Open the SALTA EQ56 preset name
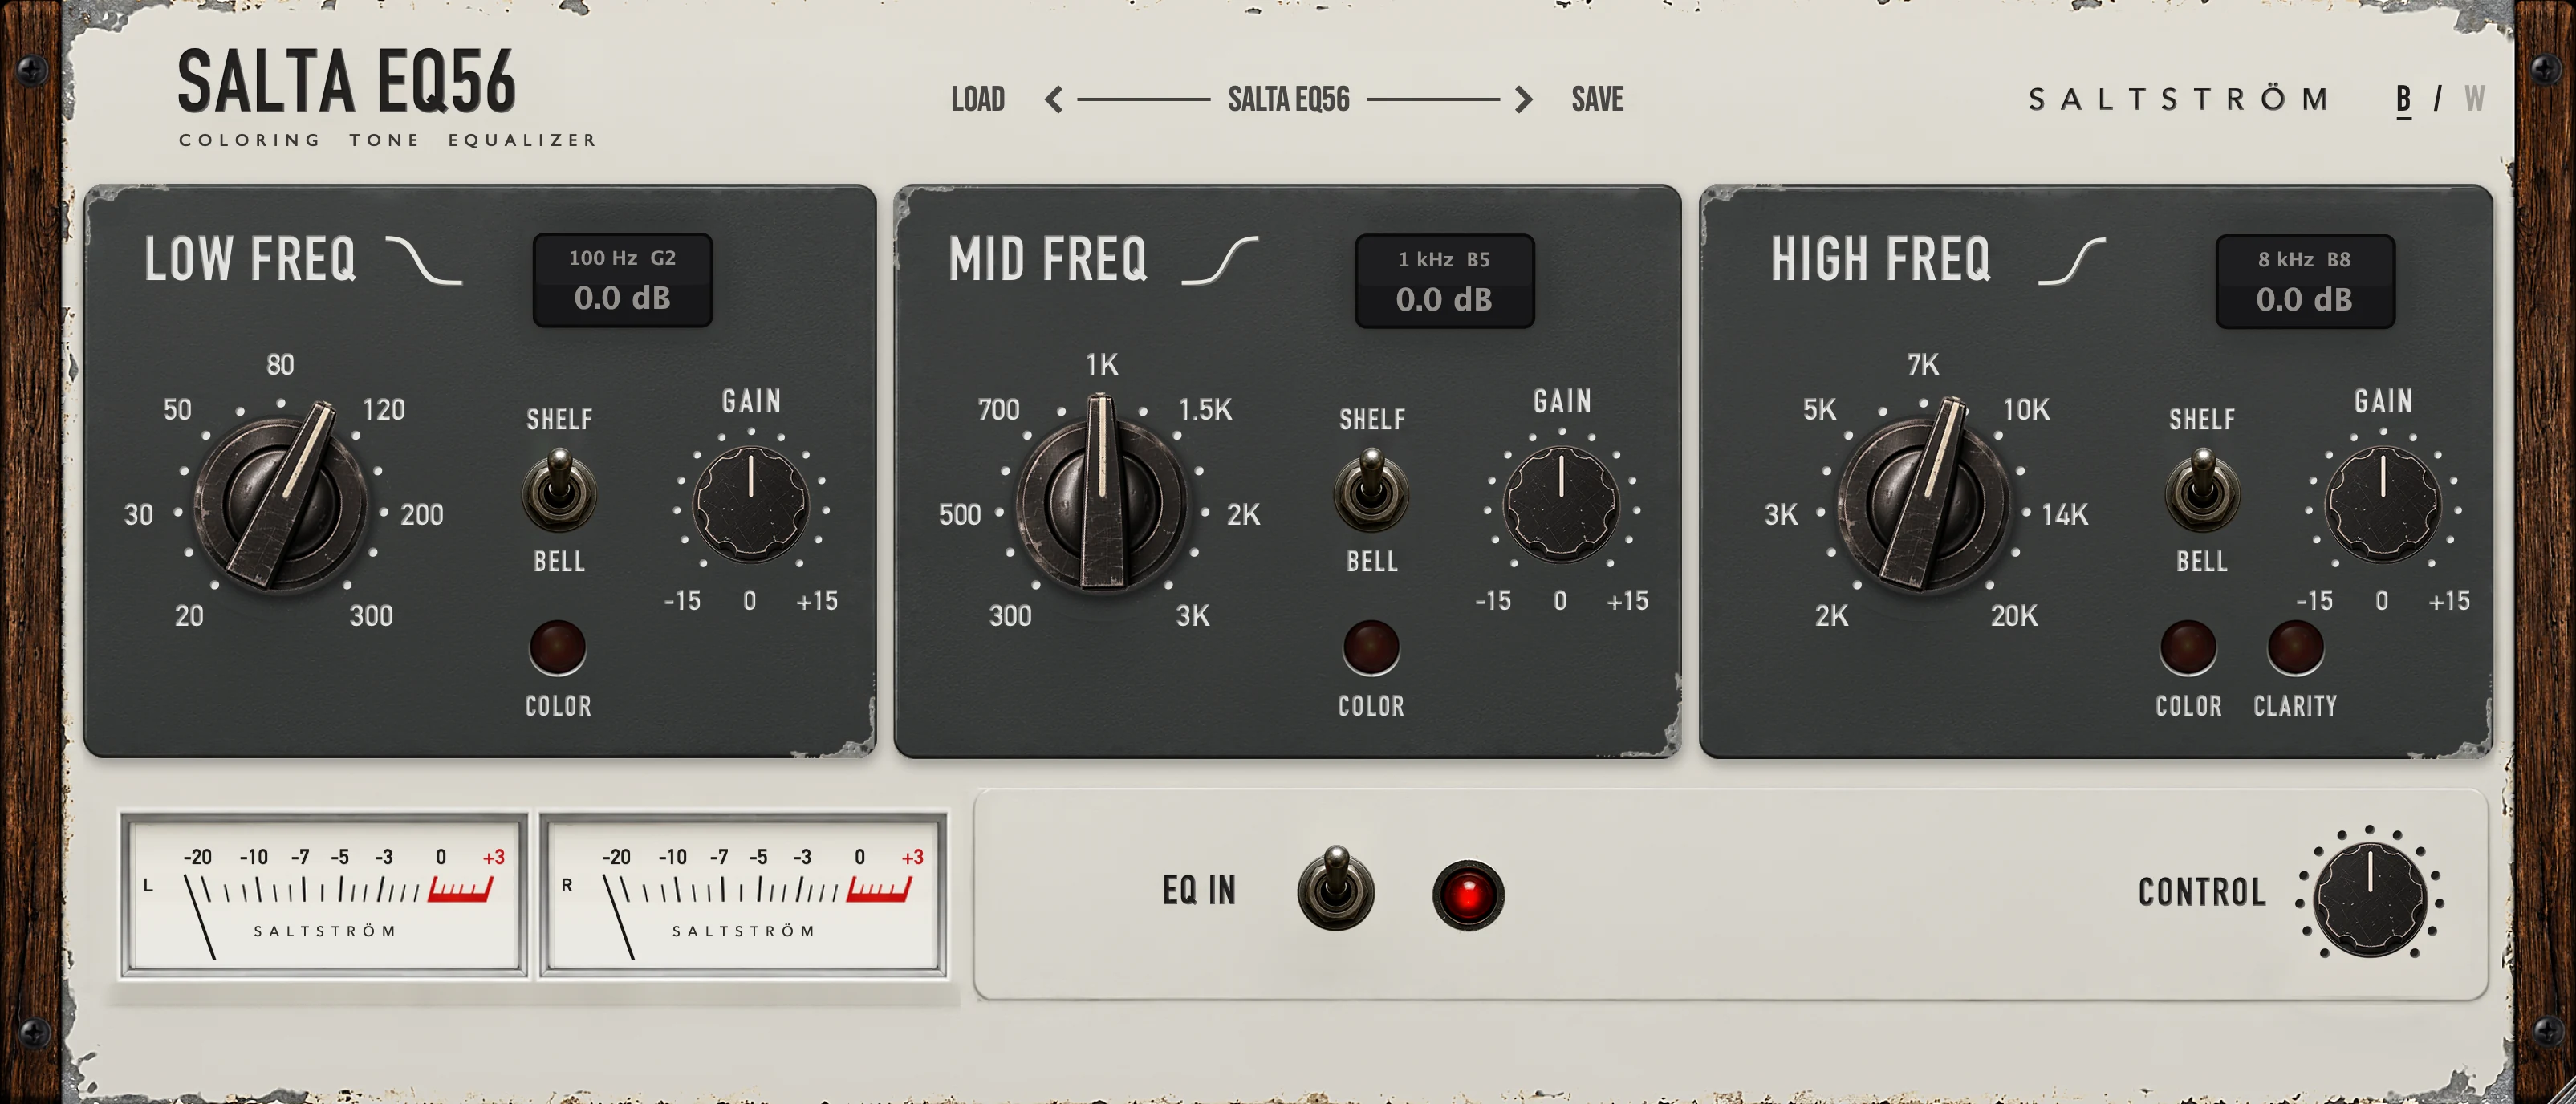Screen dimensions: 2576x1104 pos(1288,99)
